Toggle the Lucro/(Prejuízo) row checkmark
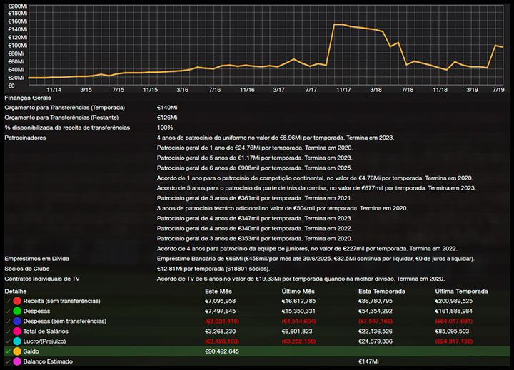Screen dimensions: 514x370 tap(7, 341)
